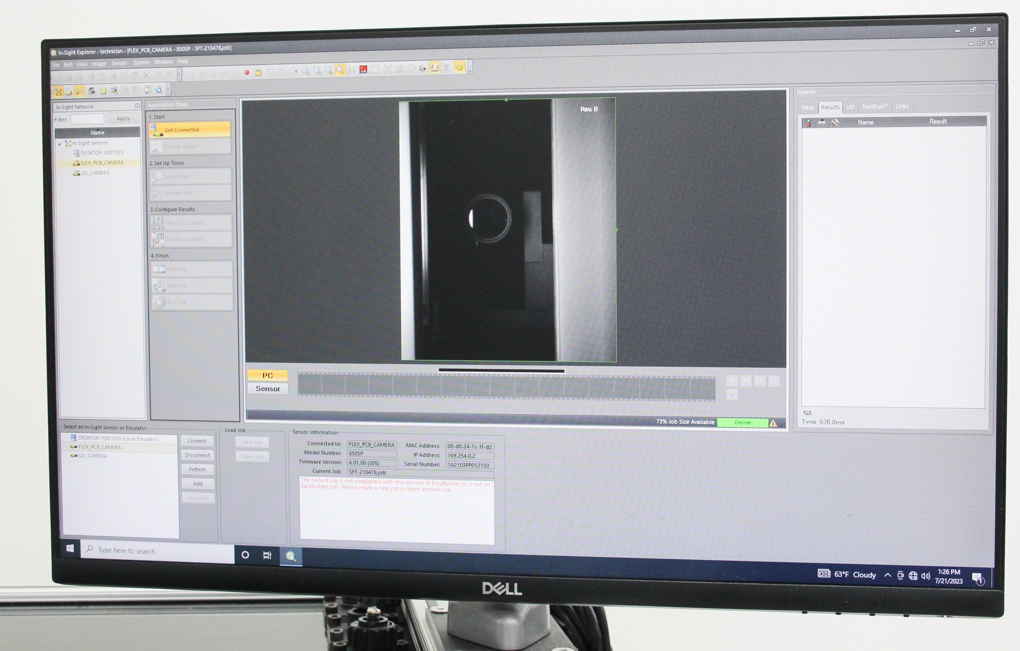Click the green power Online icon
1020x651 pixels.
click(x=459, y=69)
